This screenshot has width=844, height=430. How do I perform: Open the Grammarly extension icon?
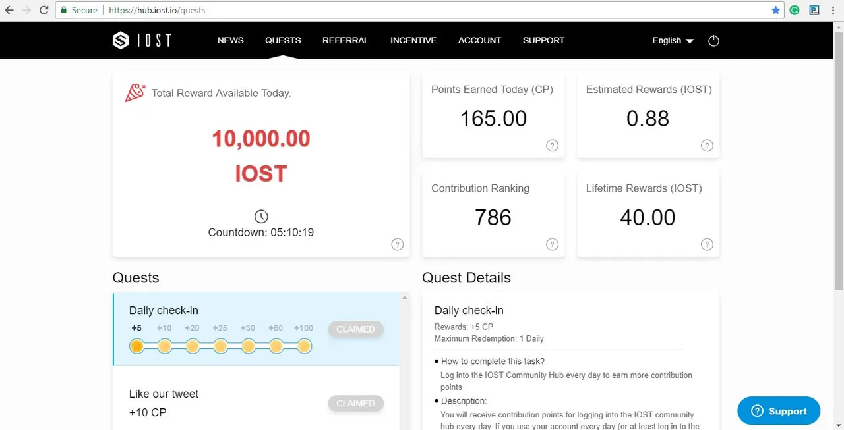(795, 11)
